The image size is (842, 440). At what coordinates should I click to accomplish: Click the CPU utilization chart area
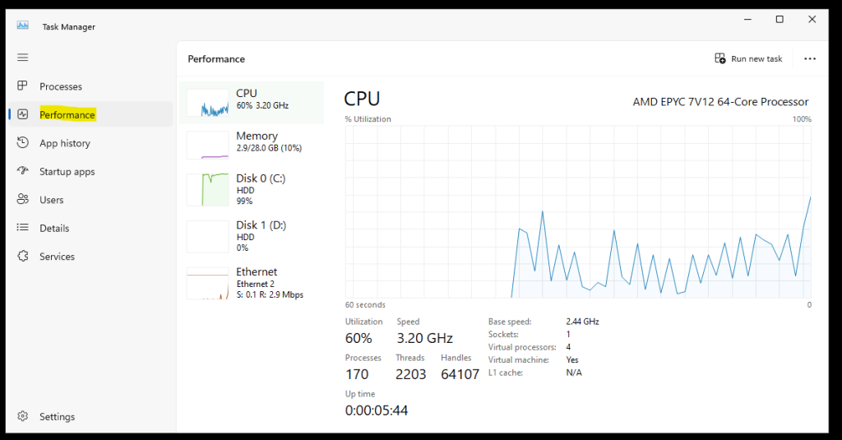click(578, 211)
